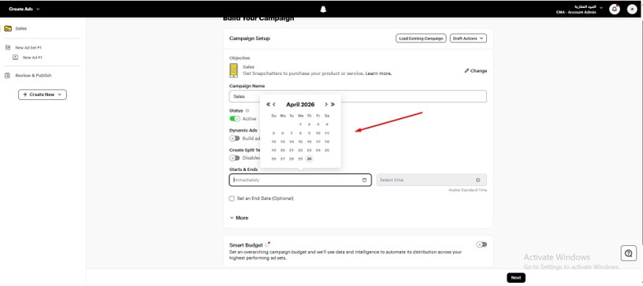Open the Create New dropdown

point(43,95)
